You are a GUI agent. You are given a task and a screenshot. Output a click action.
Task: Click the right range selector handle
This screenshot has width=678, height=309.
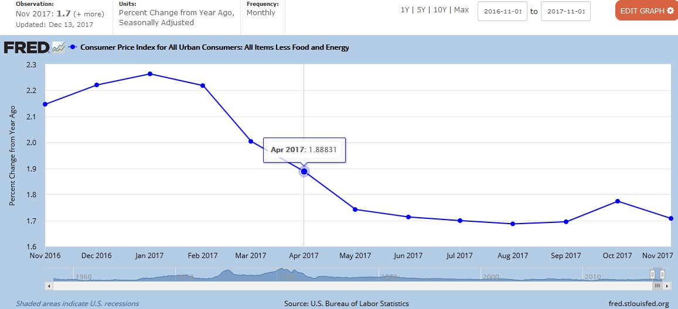click(663, 274)
